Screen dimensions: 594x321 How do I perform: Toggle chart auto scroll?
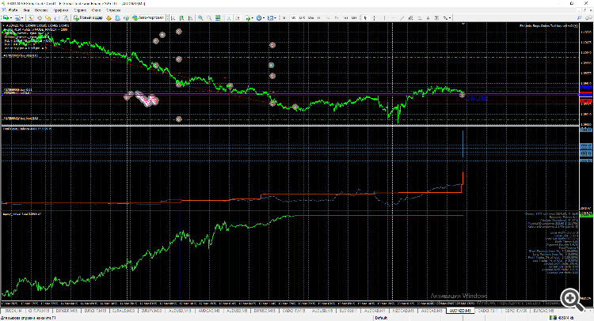click(228, 17)
